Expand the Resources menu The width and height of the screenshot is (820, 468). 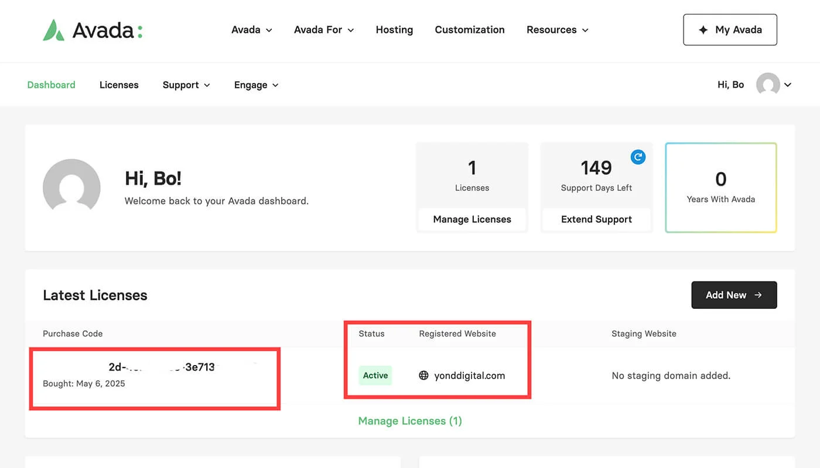click(x=557, y=30)
